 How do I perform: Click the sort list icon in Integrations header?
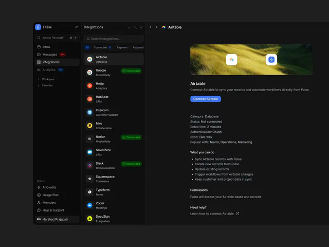coord(129,27)
